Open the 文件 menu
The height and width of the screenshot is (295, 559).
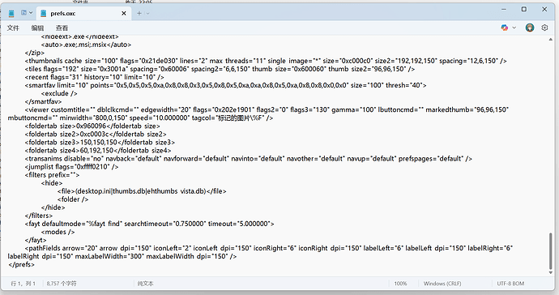13,28
